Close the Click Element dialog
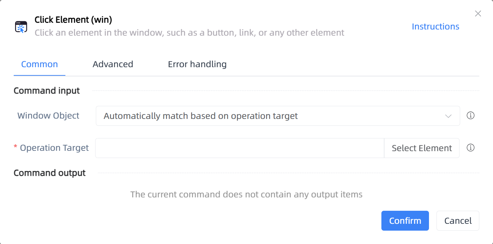The height and width of the screenshot is (244, 493). coord(478,14)
